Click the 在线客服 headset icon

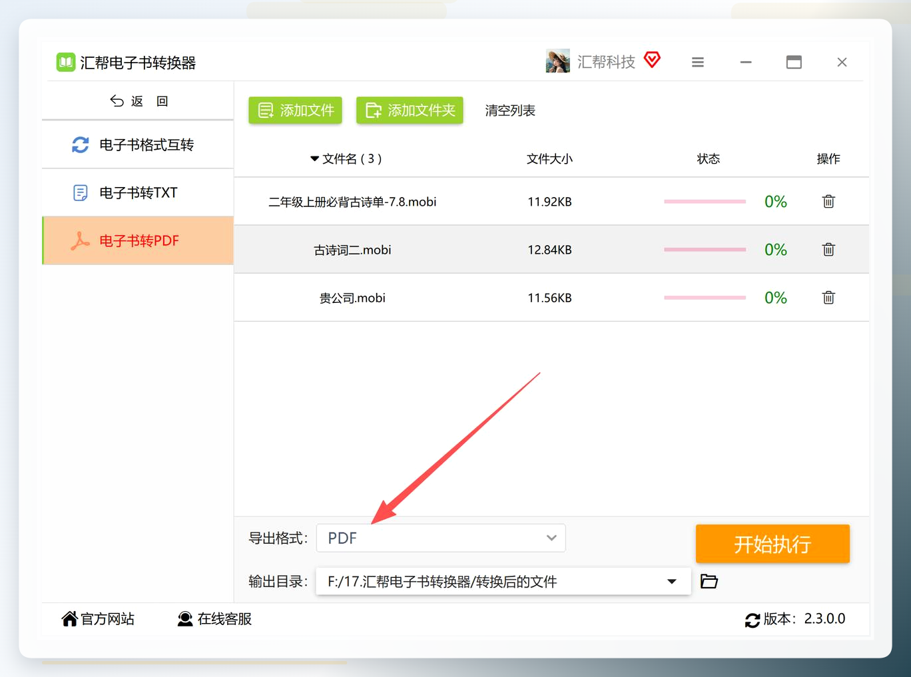point(185,619)
